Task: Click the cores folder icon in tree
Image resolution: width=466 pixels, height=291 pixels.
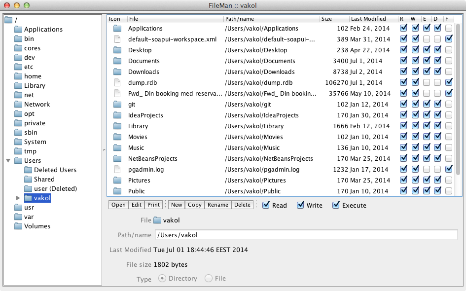Action: coord(18,48)
